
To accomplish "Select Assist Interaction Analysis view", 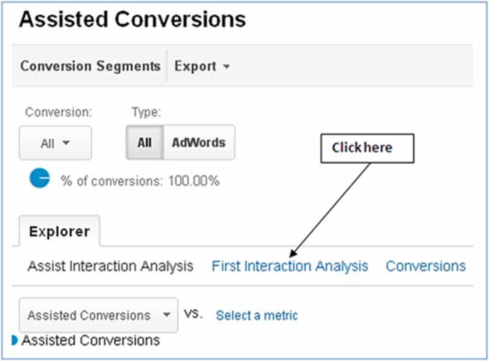I will tap(110, 266).
